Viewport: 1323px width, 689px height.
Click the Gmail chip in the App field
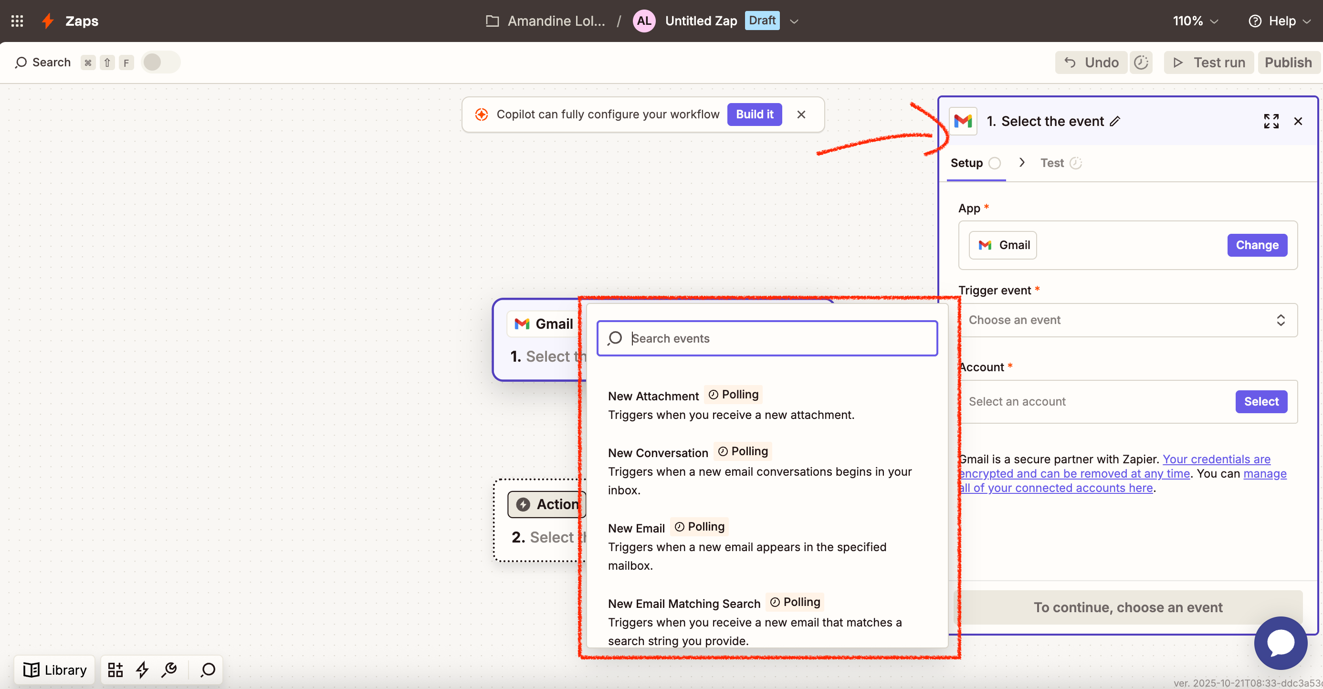(1003, 245)
